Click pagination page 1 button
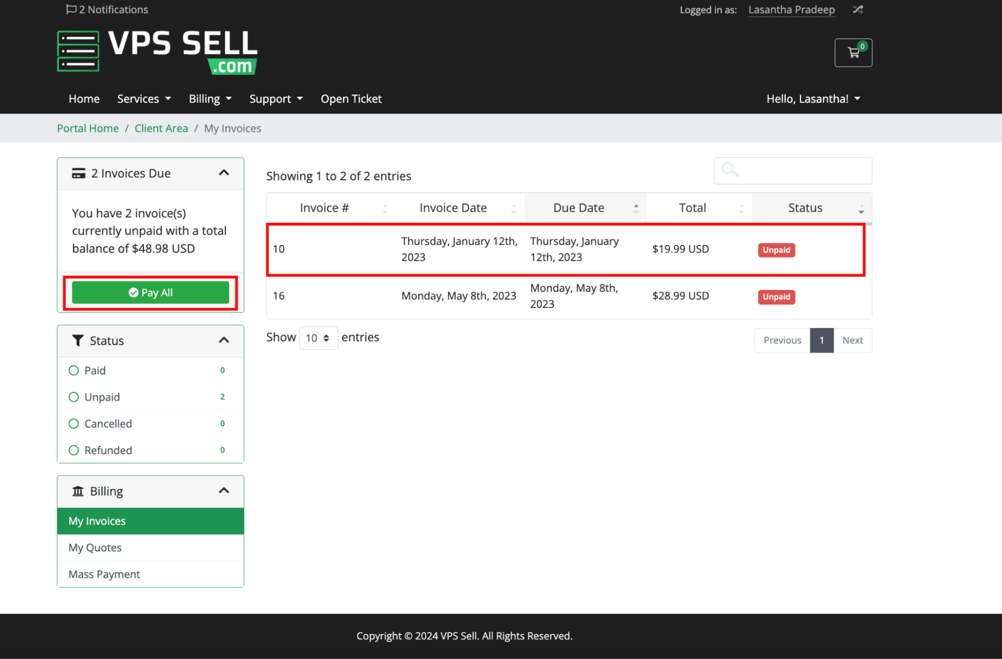The width and height of the screenshot is (1002, 659). (x=822, y=340)
